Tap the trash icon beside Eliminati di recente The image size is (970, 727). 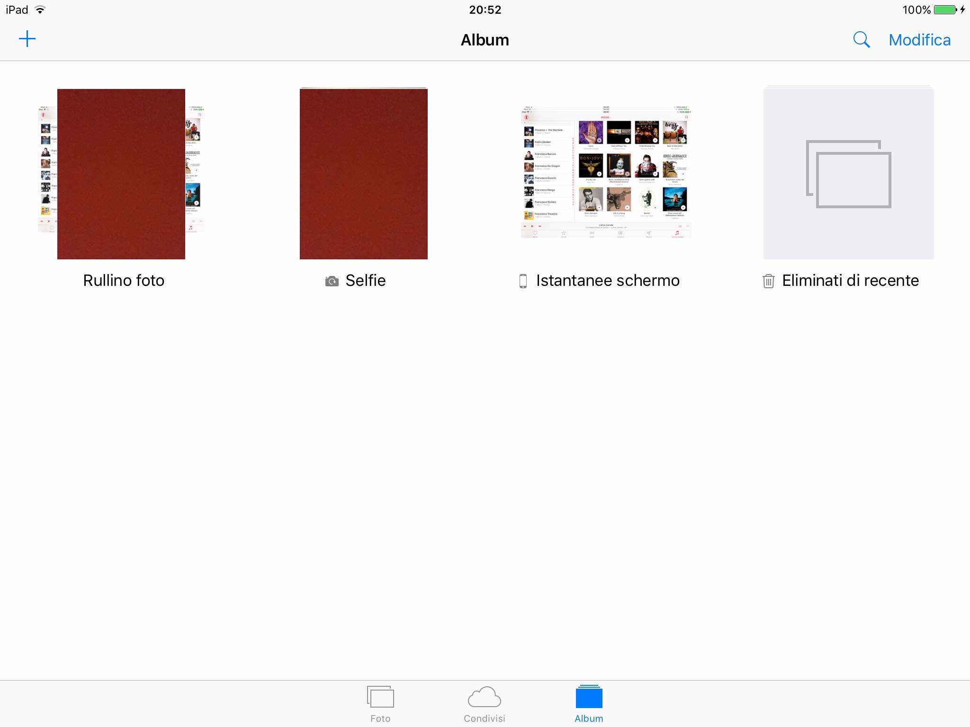coord(768,281)
